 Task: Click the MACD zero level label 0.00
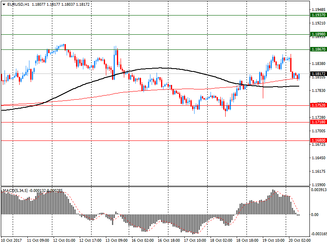tap(315, 215)
